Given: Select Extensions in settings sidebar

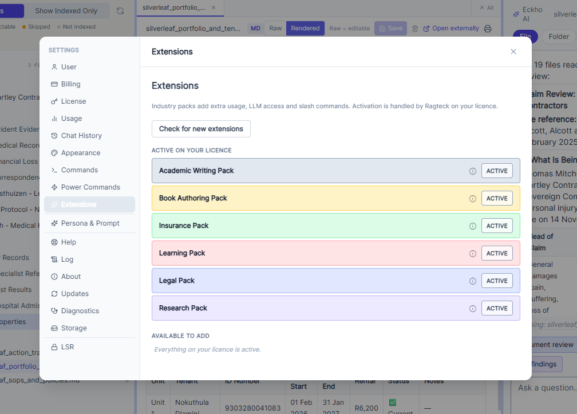Looking at the screenshot, I should (x=89, y=204).
